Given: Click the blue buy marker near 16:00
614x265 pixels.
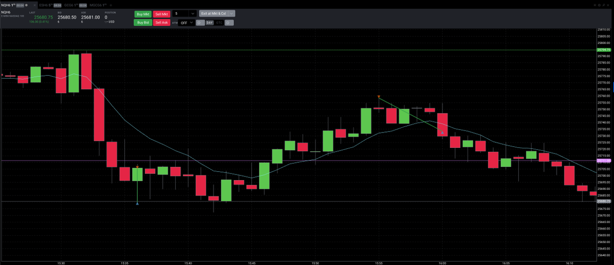Looking at the screenshot, I should pos(442,132).
